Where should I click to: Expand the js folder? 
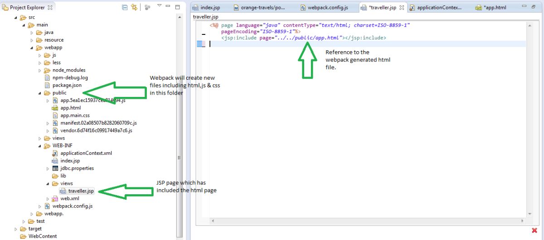pyautogui.click(x=40, y=55)
